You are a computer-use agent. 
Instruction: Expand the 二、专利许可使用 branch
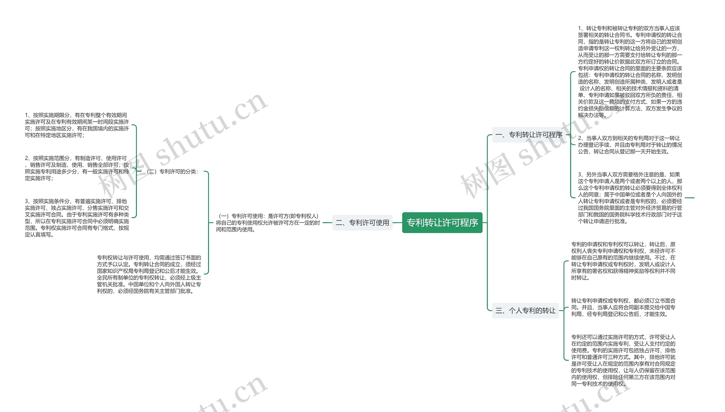tap(361, 223)
